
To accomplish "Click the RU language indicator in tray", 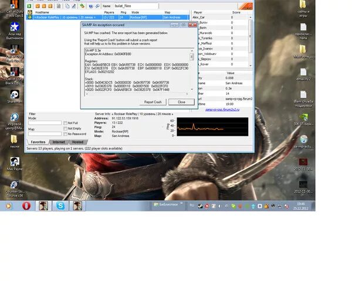I will (x=192, y=205).
